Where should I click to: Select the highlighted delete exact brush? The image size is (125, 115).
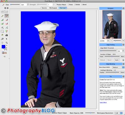click(7, 16)
